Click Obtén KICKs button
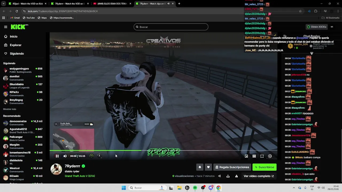Viewport: 342px width, 192px height. click(317, 27)
